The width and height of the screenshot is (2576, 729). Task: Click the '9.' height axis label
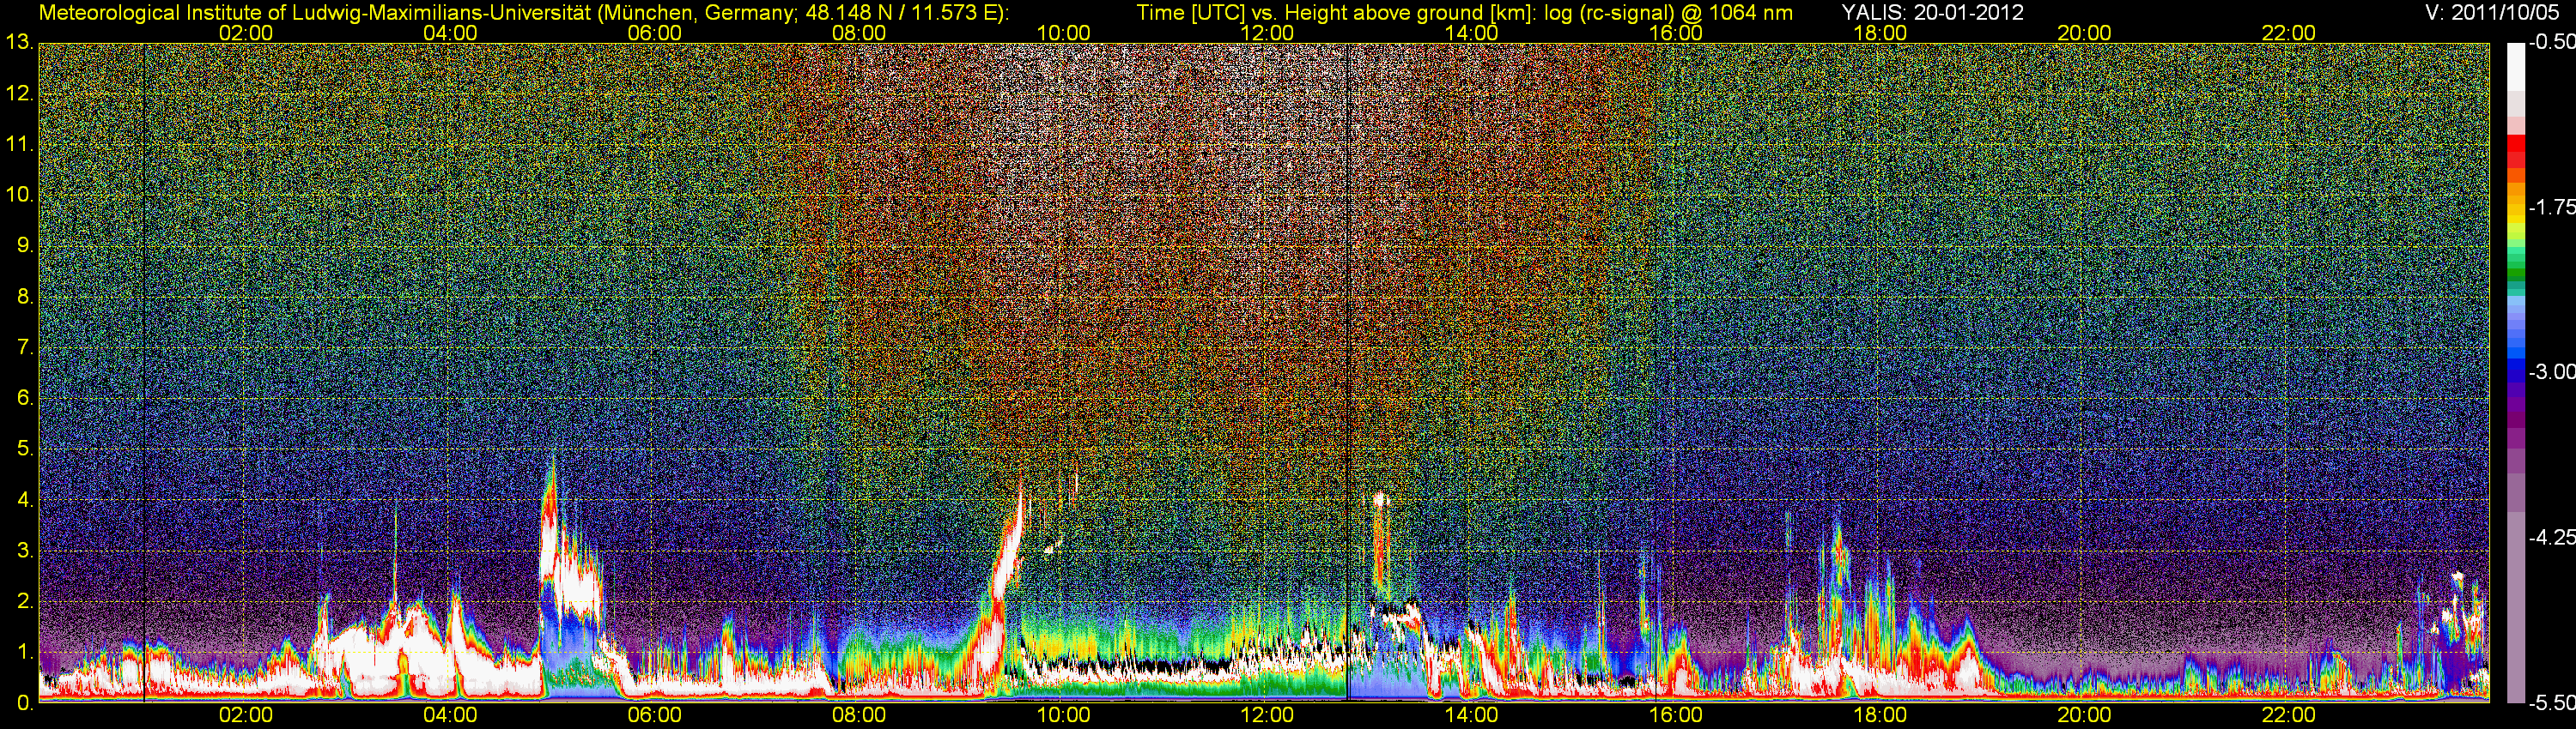pyautogui.click(x=25, y=245)
